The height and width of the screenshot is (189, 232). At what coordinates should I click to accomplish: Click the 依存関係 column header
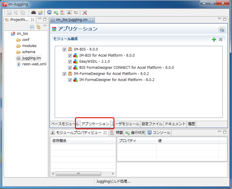83,141
